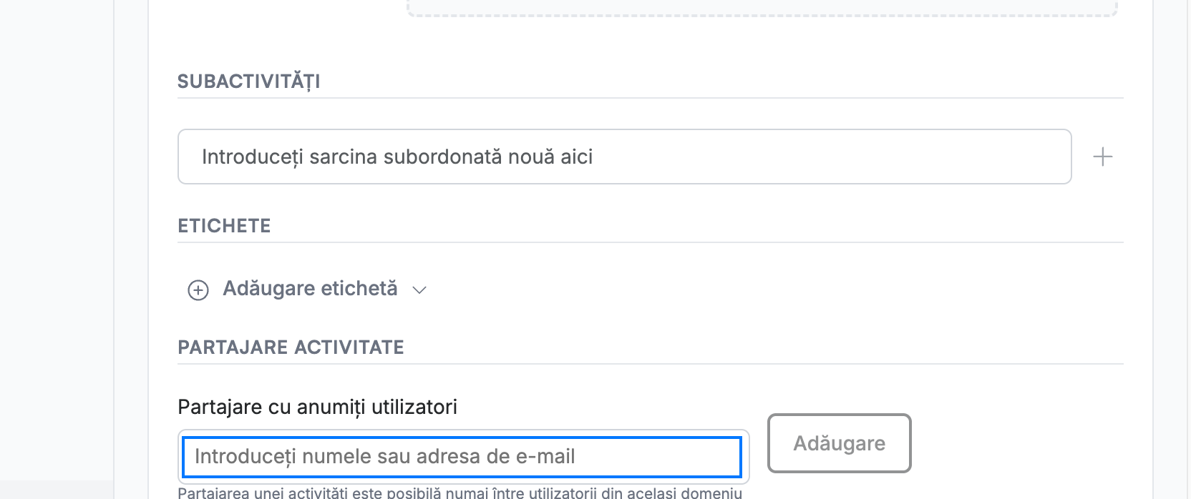Click the domain sharing helper text below field
The image size is (1191, 499).
tap(460, 493)
